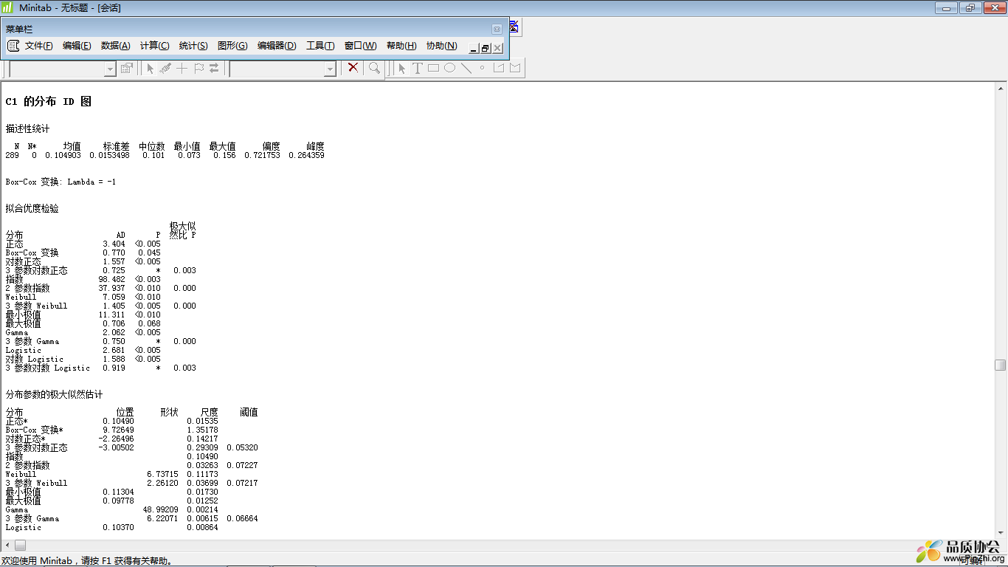Image resolution: width=1008 pixels, height=567 pixels.
Task: Click the threshold value 0.07227
Action: (x=242, y=465)
